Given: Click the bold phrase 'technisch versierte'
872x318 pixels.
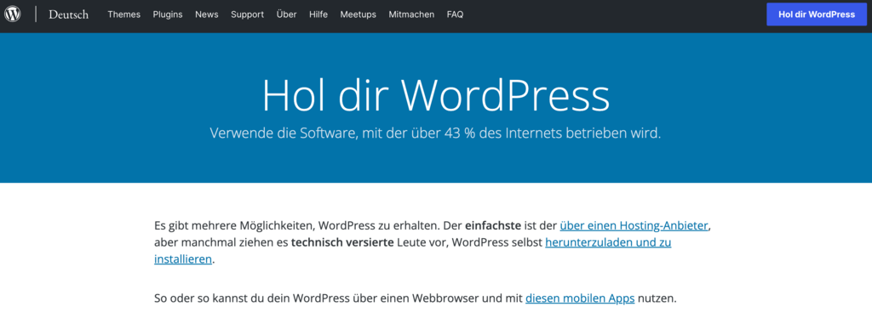Looking at the screenshot, I should click(342, 242).
